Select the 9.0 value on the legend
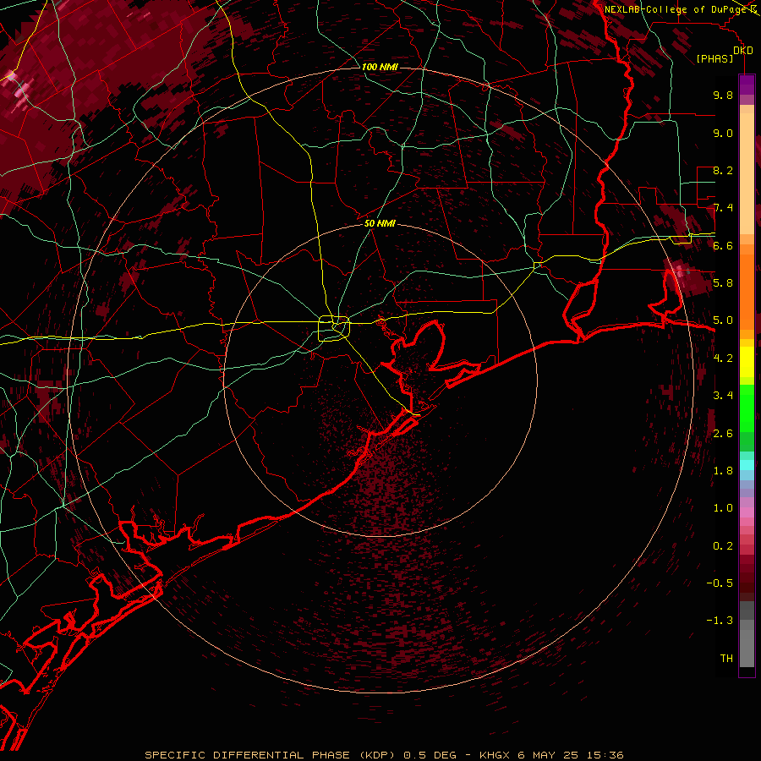This screenshot has width=761, height=761. (x=723, y=133)
